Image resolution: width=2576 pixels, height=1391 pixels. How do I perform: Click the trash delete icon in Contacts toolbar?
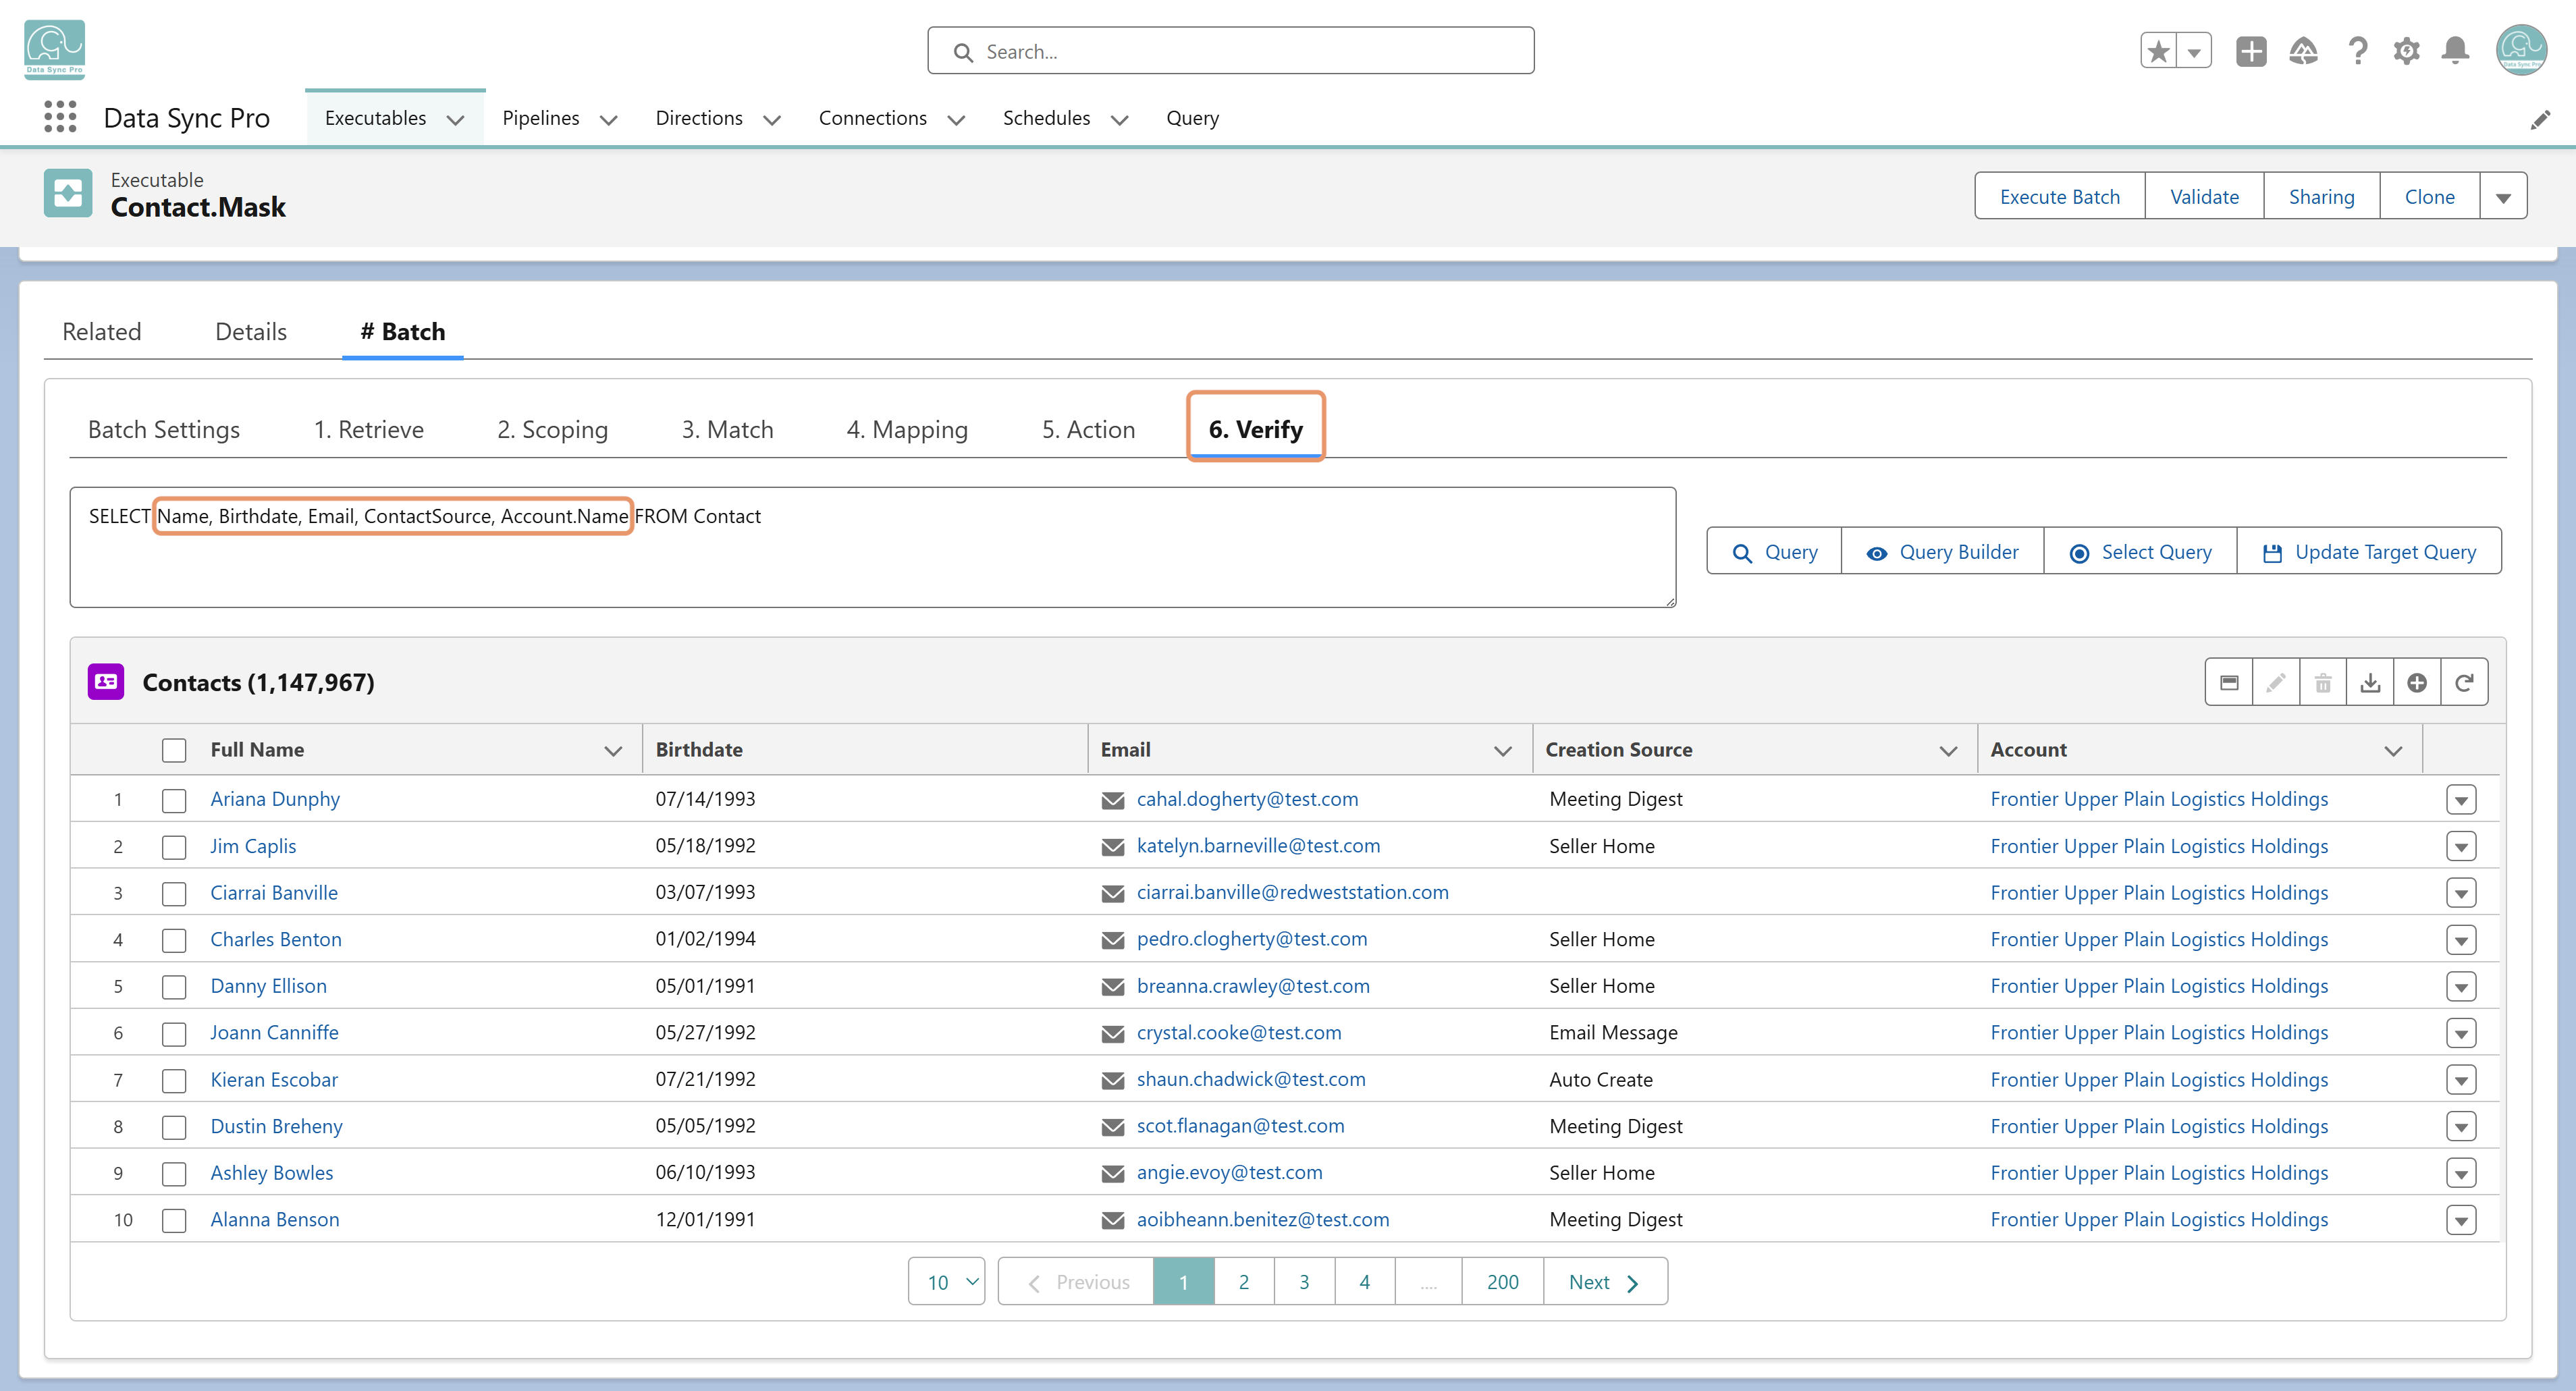coord(2323,683)
